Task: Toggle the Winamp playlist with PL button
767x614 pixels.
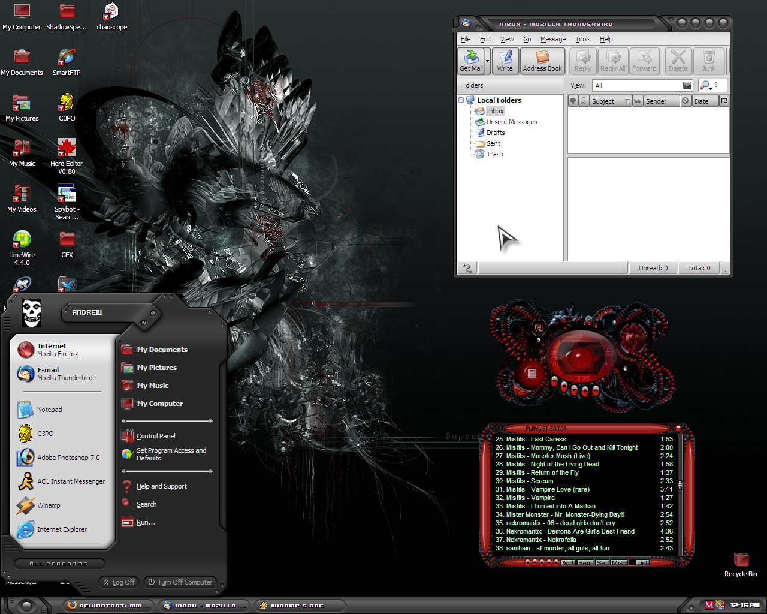Action: [539, 328]
